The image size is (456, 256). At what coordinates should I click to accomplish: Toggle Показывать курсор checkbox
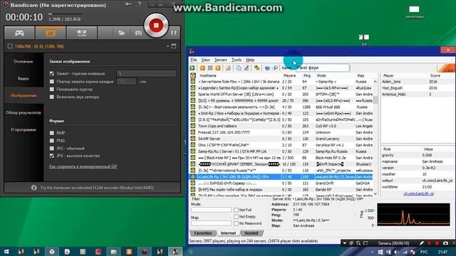pyautogui.click(x=52, y=90)
